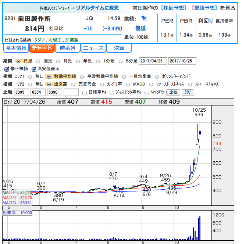Image resolution: width=242 pixels, height=244 pixels.
Task: Select the MACD indicator option
Action: [x=128, y=85]
